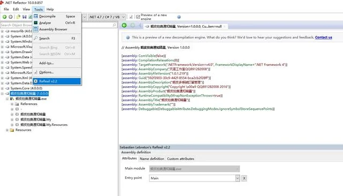Click the green Back arrow in toolbar
Viewport: 343px width, 196px height.
click(4, 17)
